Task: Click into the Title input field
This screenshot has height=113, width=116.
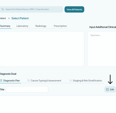Action: 27,89
